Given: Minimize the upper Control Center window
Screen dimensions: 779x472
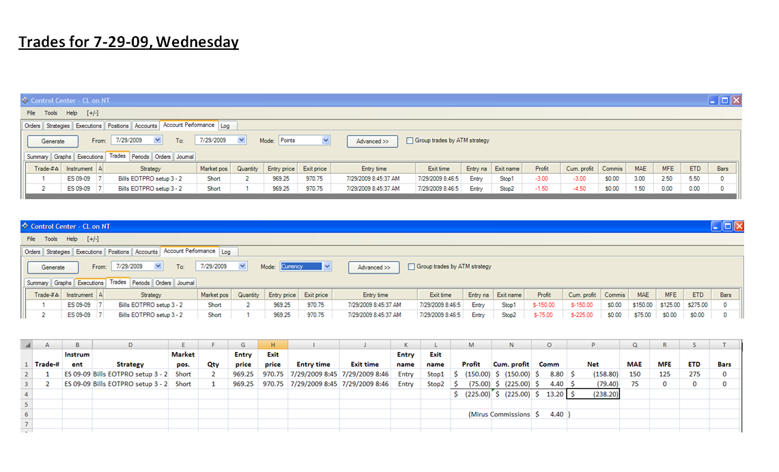Looking at the screenshot, I should [x=713, y=100].
